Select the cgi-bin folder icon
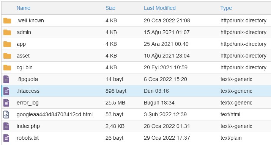 (7, 67)
